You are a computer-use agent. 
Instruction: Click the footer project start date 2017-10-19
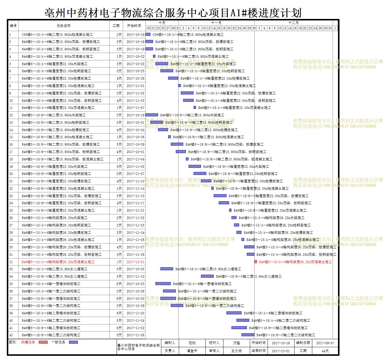pos(281,343)
